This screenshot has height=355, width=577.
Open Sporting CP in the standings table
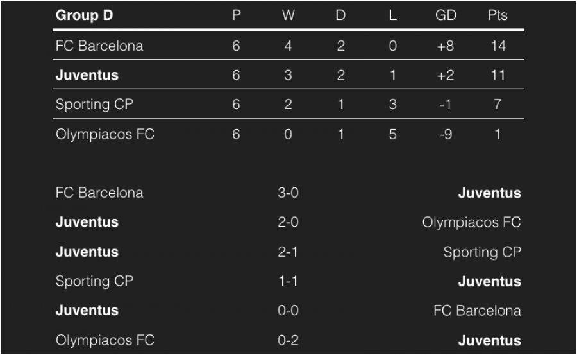(94, 105)
